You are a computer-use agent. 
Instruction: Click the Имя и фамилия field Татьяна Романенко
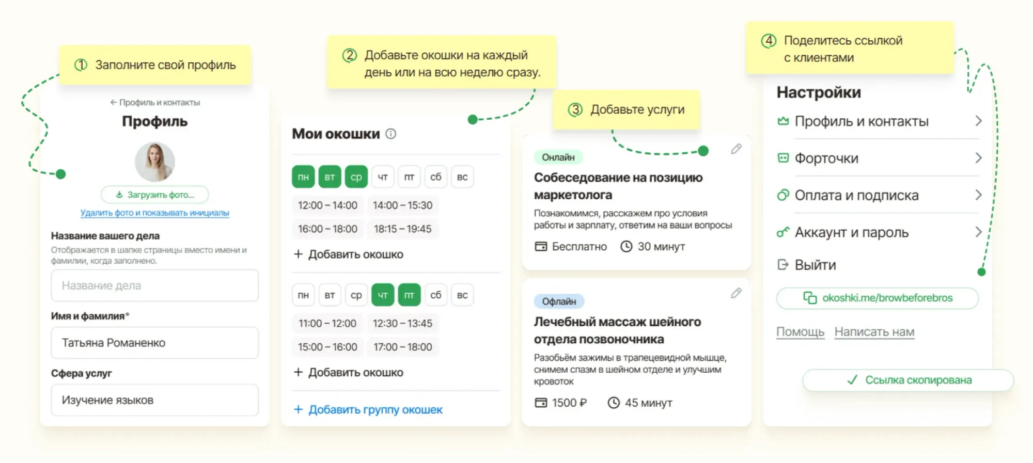(155, 343)
